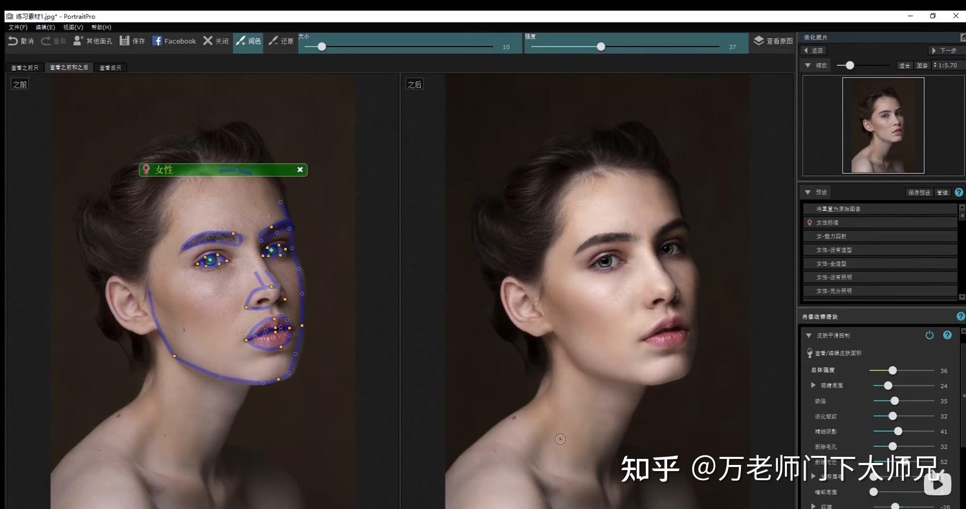Share the photo via the Facebook icon

157,40
